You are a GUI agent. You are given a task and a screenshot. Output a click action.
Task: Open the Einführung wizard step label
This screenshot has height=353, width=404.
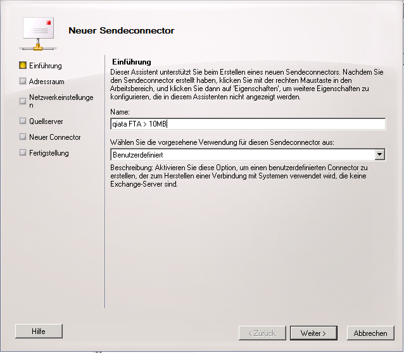pyautogui.click(x=46, y=66)
